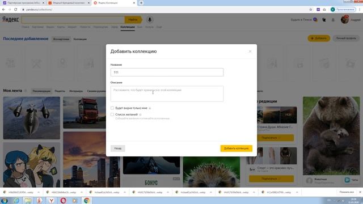Select the Интерьеры feed tab

click(x=76, y=91)
